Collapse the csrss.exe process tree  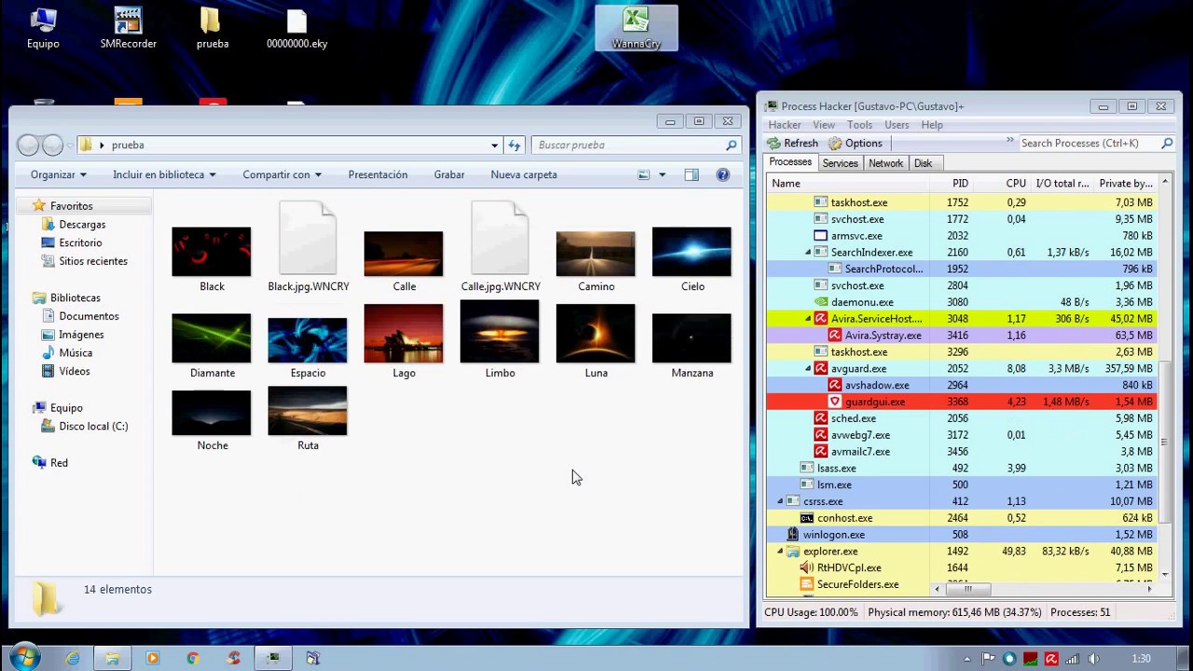pos(780,501)
